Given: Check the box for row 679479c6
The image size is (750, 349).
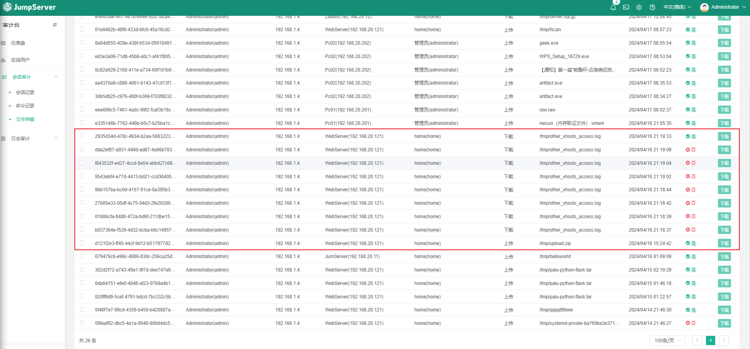Looking at the screenshot, I should tap(82, 256).
